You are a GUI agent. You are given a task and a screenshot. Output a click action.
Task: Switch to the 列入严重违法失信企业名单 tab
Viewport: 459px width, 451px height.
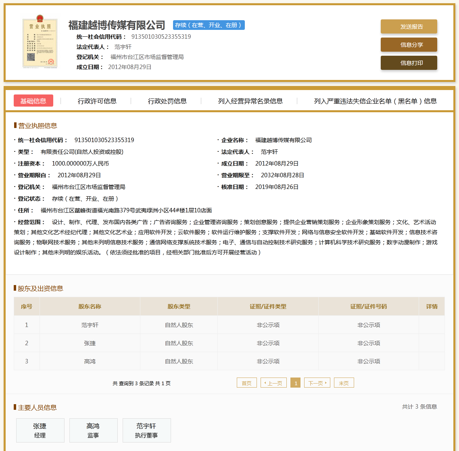point(375,101)
